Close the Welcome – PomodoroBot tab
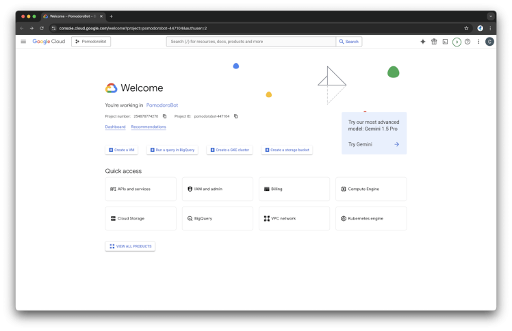The width and height of the screenshot is (512, 331). pos(101,16)
